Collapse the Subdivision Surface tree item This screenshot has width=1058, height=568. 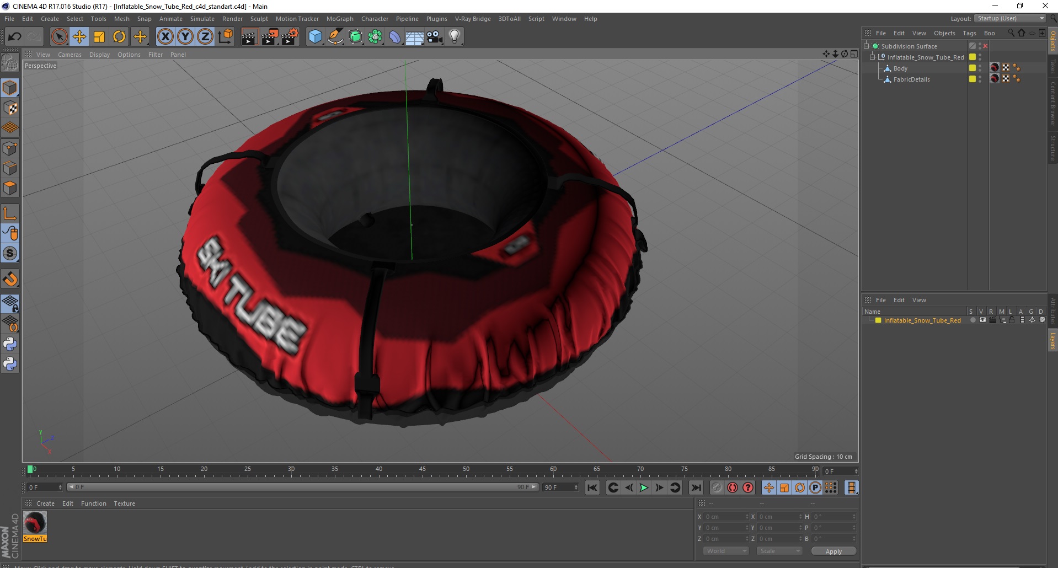tap(867, 46)
